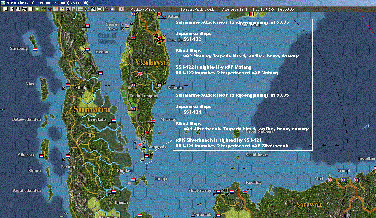376x218 pixels.
Task: Click the cloud weather toolbar icon
Action: pos(112,9)
